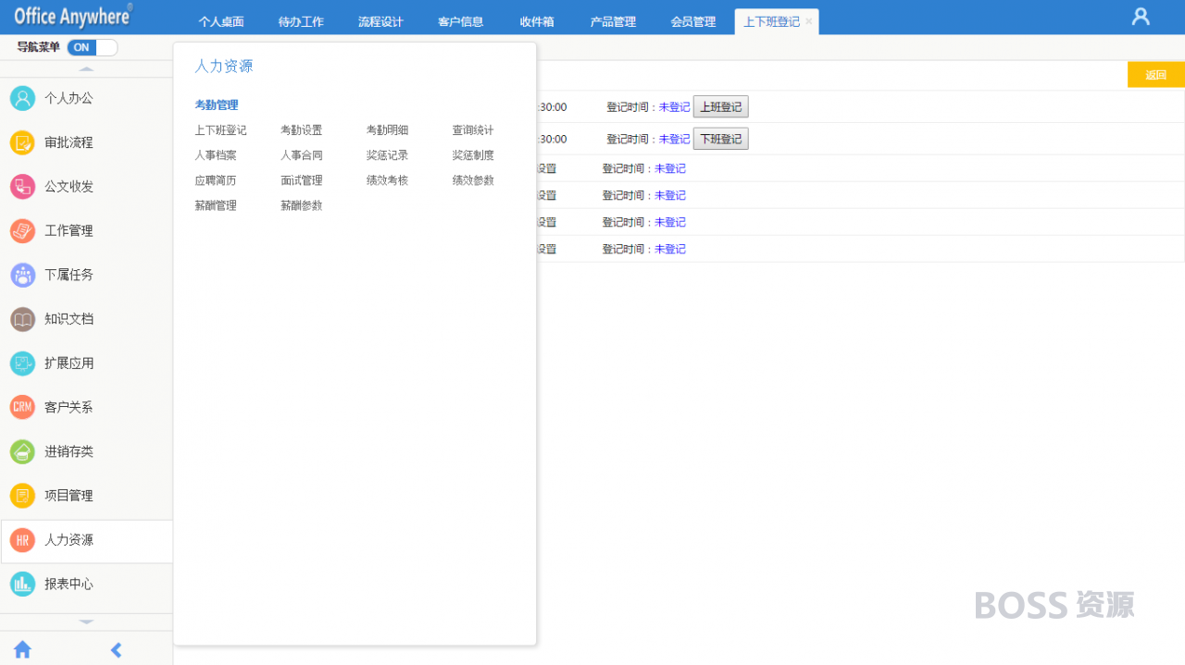
Task: Toggle the 导航菜单 ON switch
Action: point(93,47)
